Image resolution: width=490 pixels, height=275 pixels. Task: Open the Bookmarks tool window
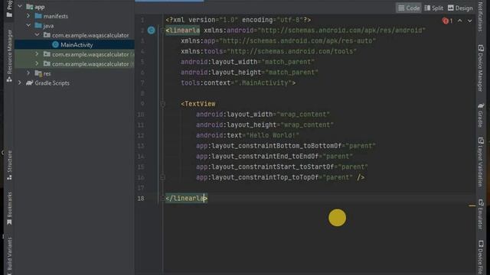pyautogui.click(x=9, y=209)
